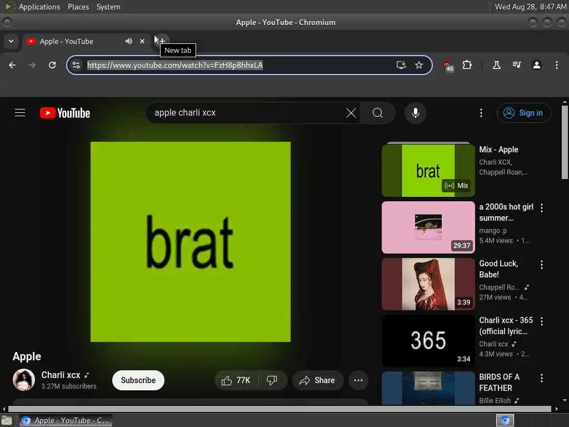Click the brat video player
The height and width of the screenshot is (427, 569).
point(190,241)
